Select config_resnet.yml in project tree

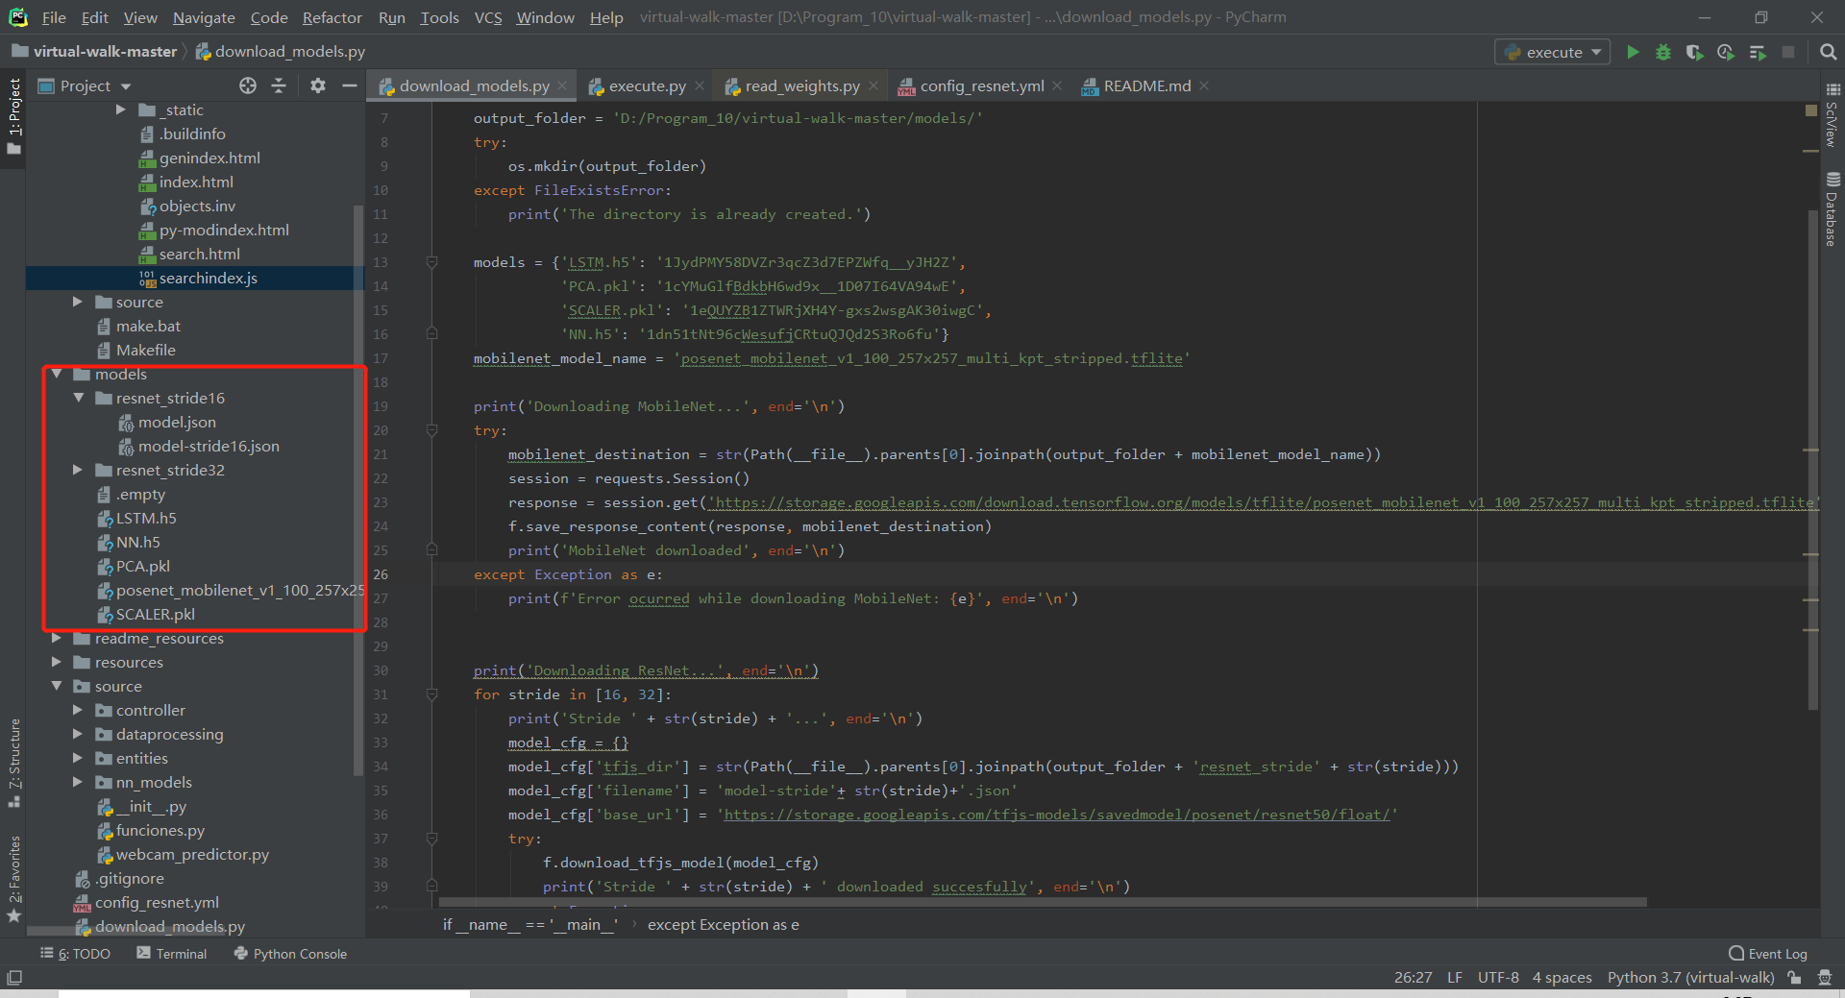pyautogui.click(x=157, y=902)
